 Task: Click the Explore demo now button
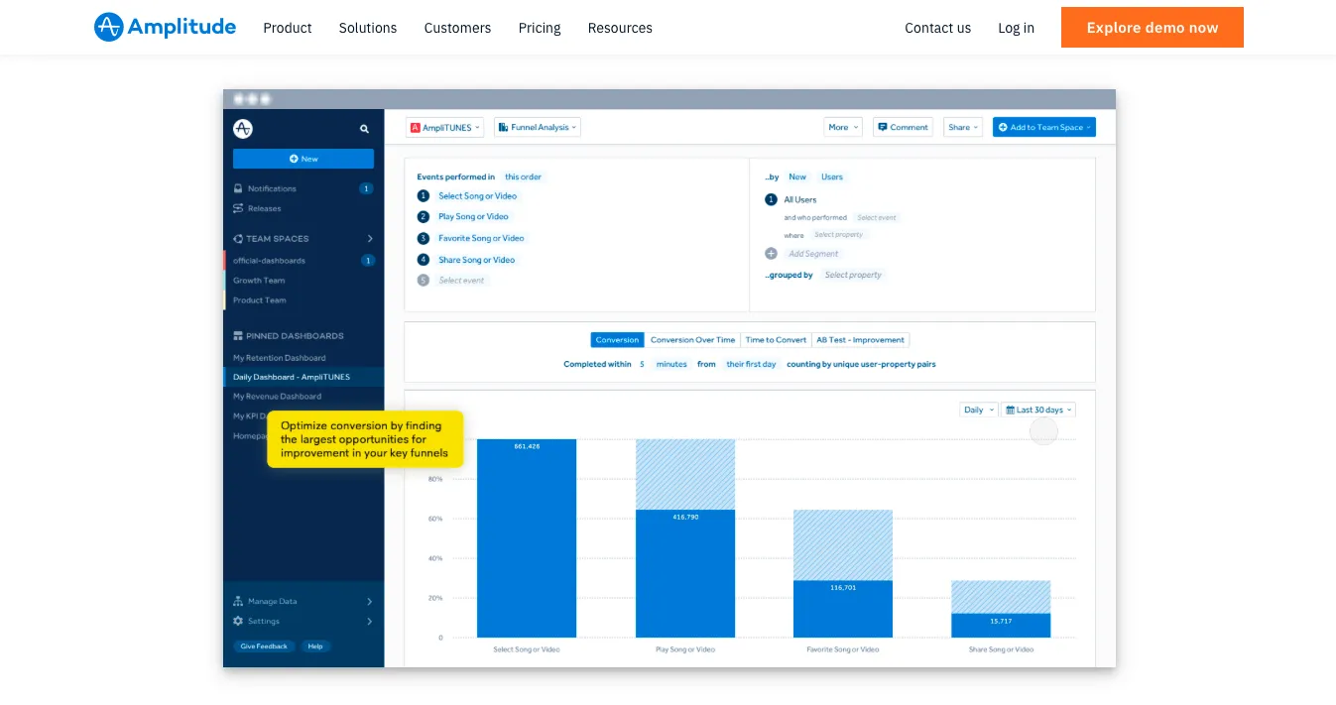point(1153,28)
